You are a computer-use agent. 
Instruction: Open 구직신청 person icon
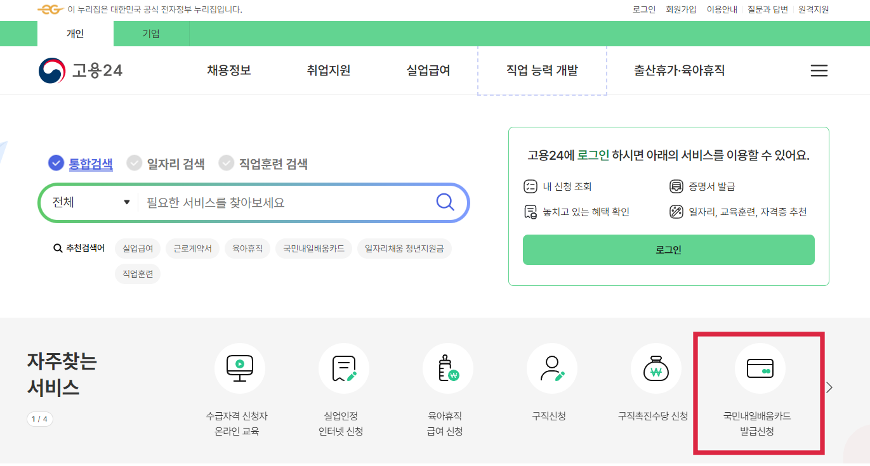552,368
